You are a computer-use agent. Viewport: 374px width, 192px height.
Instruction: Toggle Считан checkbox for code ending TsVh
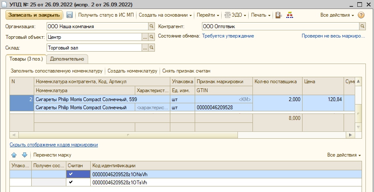(71, 182)
